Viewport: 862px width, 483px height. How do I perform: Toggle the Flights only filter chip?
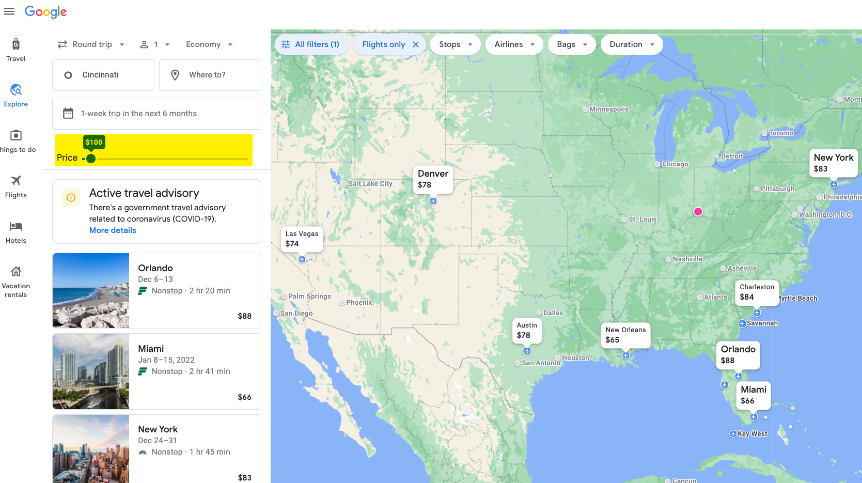pyautogui.click(x=389, y=44)
